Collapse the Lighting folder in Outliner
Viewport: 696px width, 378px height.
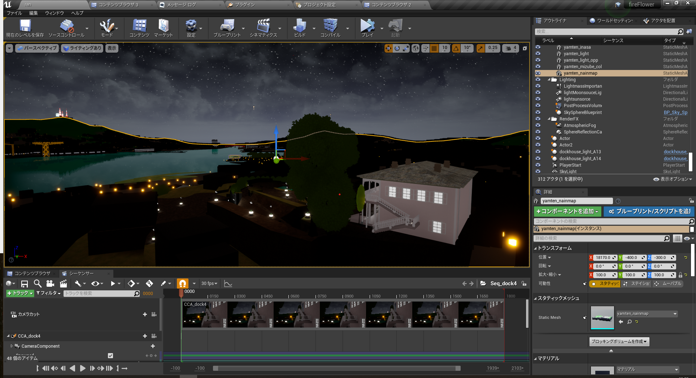point(549,80)
